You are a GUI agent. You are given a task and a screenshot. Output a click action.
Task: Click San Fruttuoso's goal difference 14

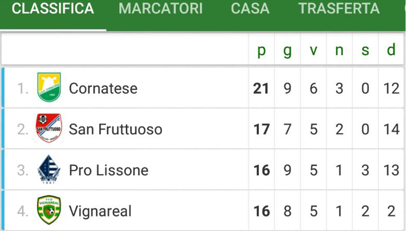391,129
